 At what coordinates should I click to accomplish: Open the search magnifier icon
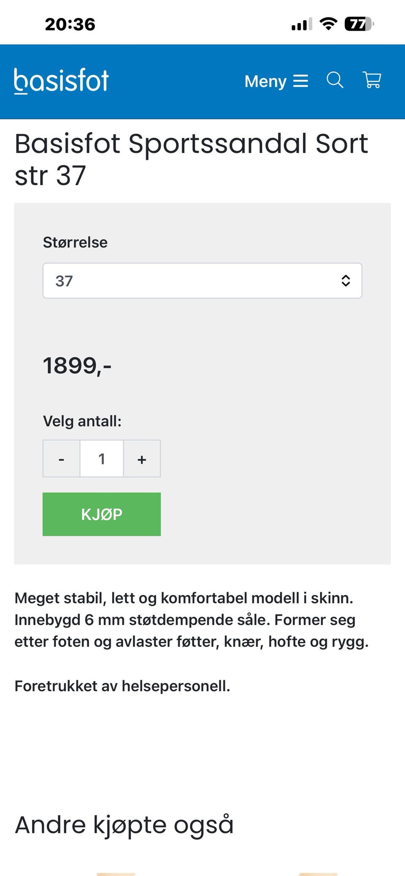click(x=335, y=80)
